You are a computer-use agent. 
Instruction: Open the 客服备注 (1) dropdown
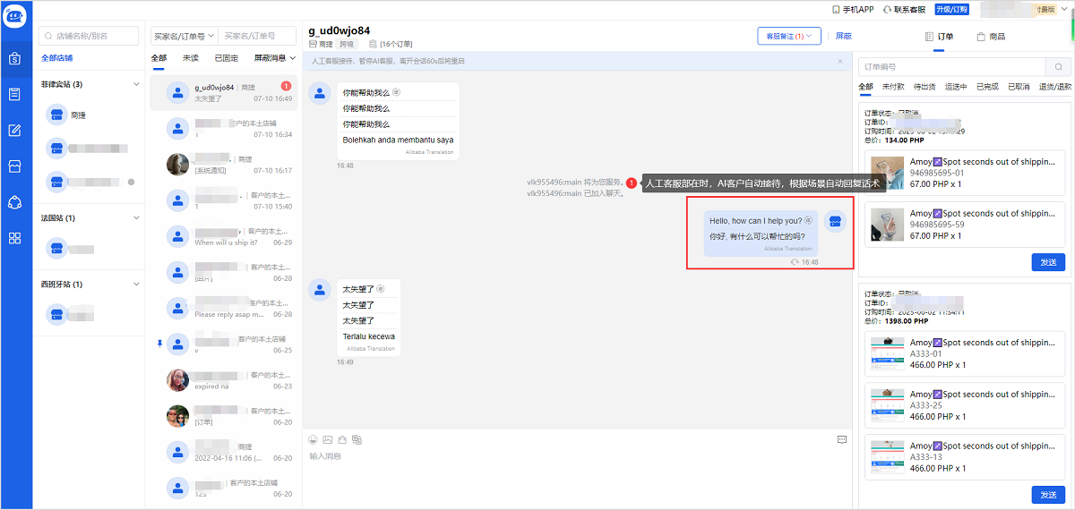click(789, 36)
